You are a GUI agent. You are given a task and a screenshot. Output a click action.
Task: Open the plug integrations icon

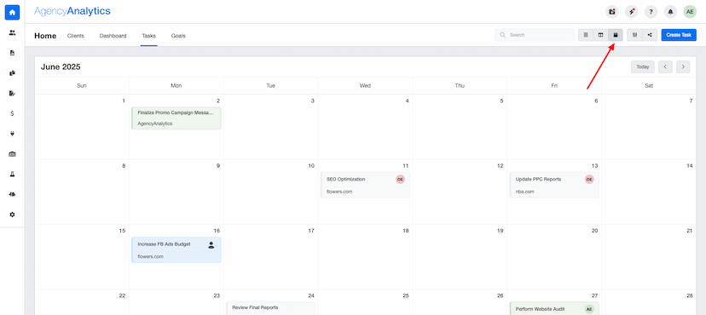12,134
